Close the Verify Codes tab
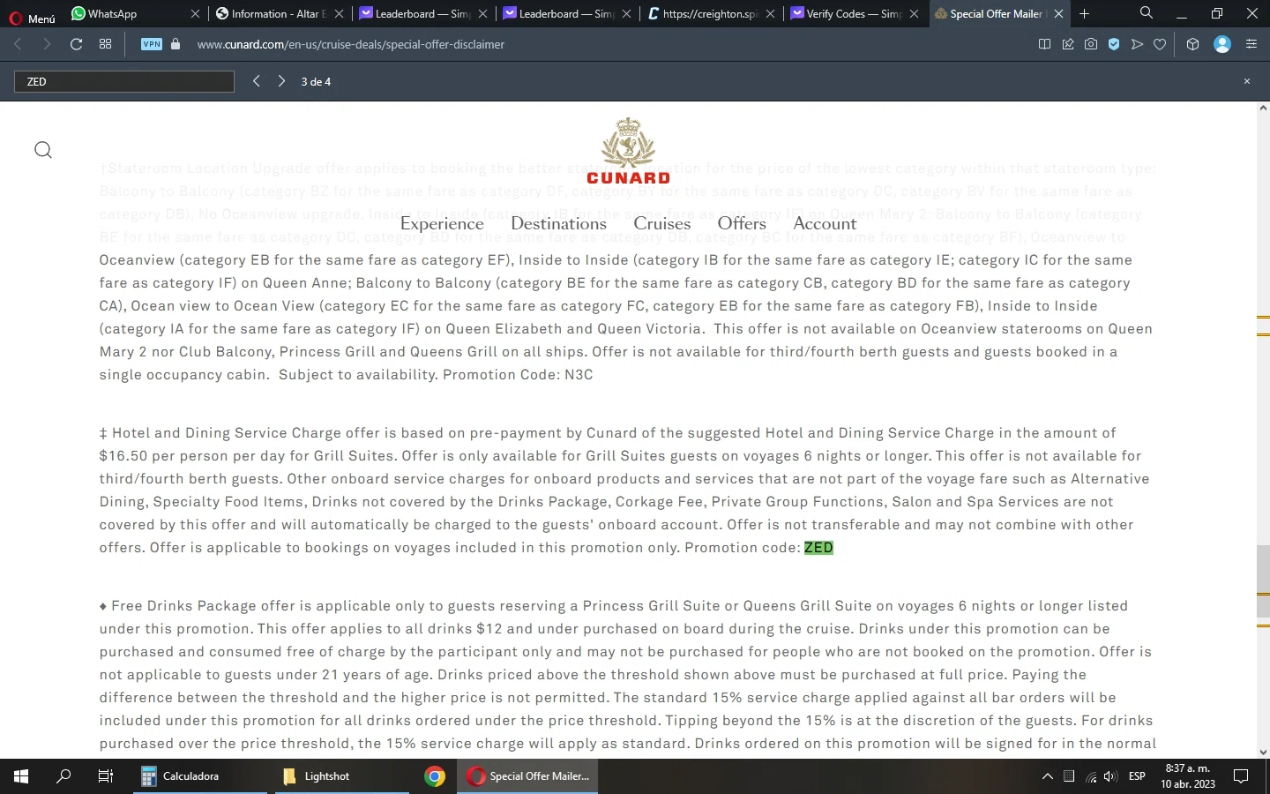Viewport: 1270px width, 794px height. [x=914, y=14]
